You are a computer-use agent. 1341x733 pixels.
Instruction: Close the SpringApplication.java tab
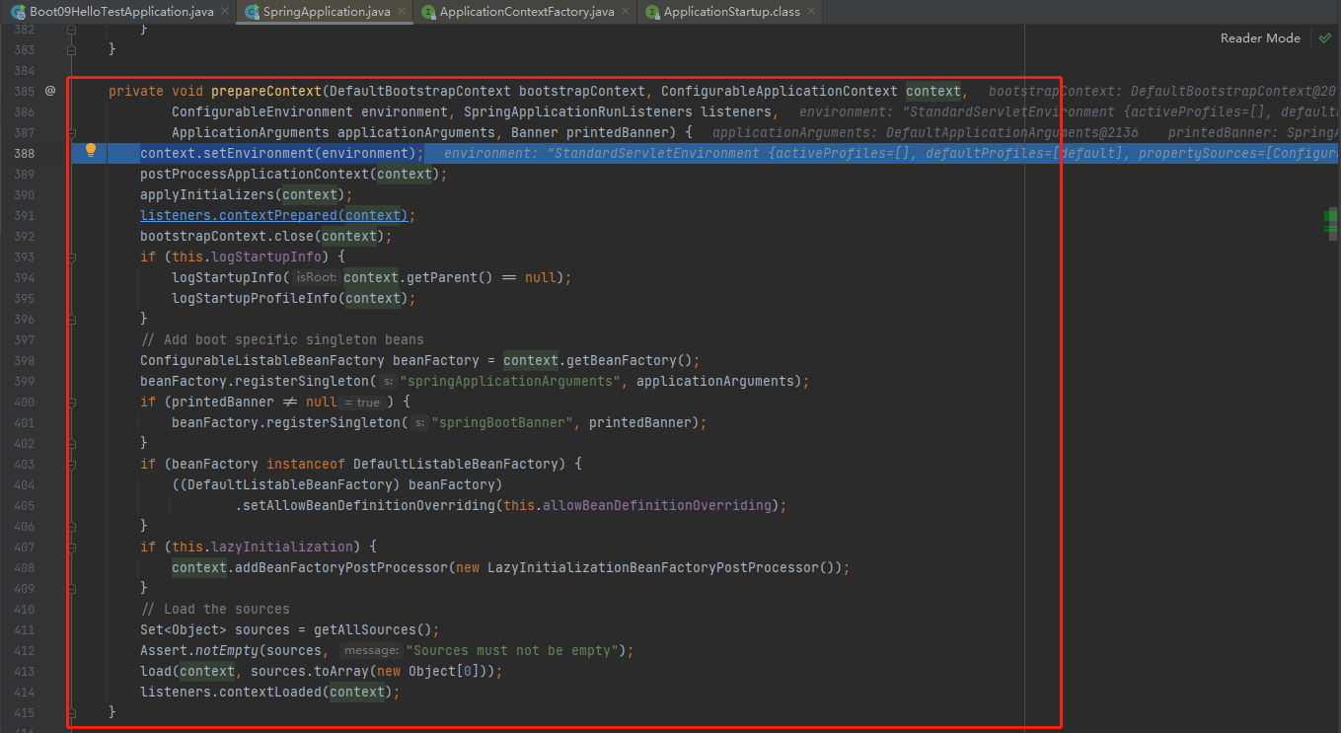tap(404, 12)
